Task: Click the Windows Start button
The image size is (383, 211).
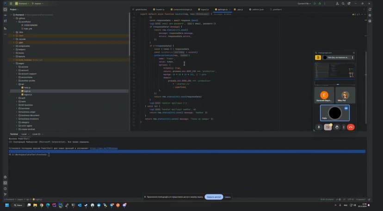Action: point(7,205)
